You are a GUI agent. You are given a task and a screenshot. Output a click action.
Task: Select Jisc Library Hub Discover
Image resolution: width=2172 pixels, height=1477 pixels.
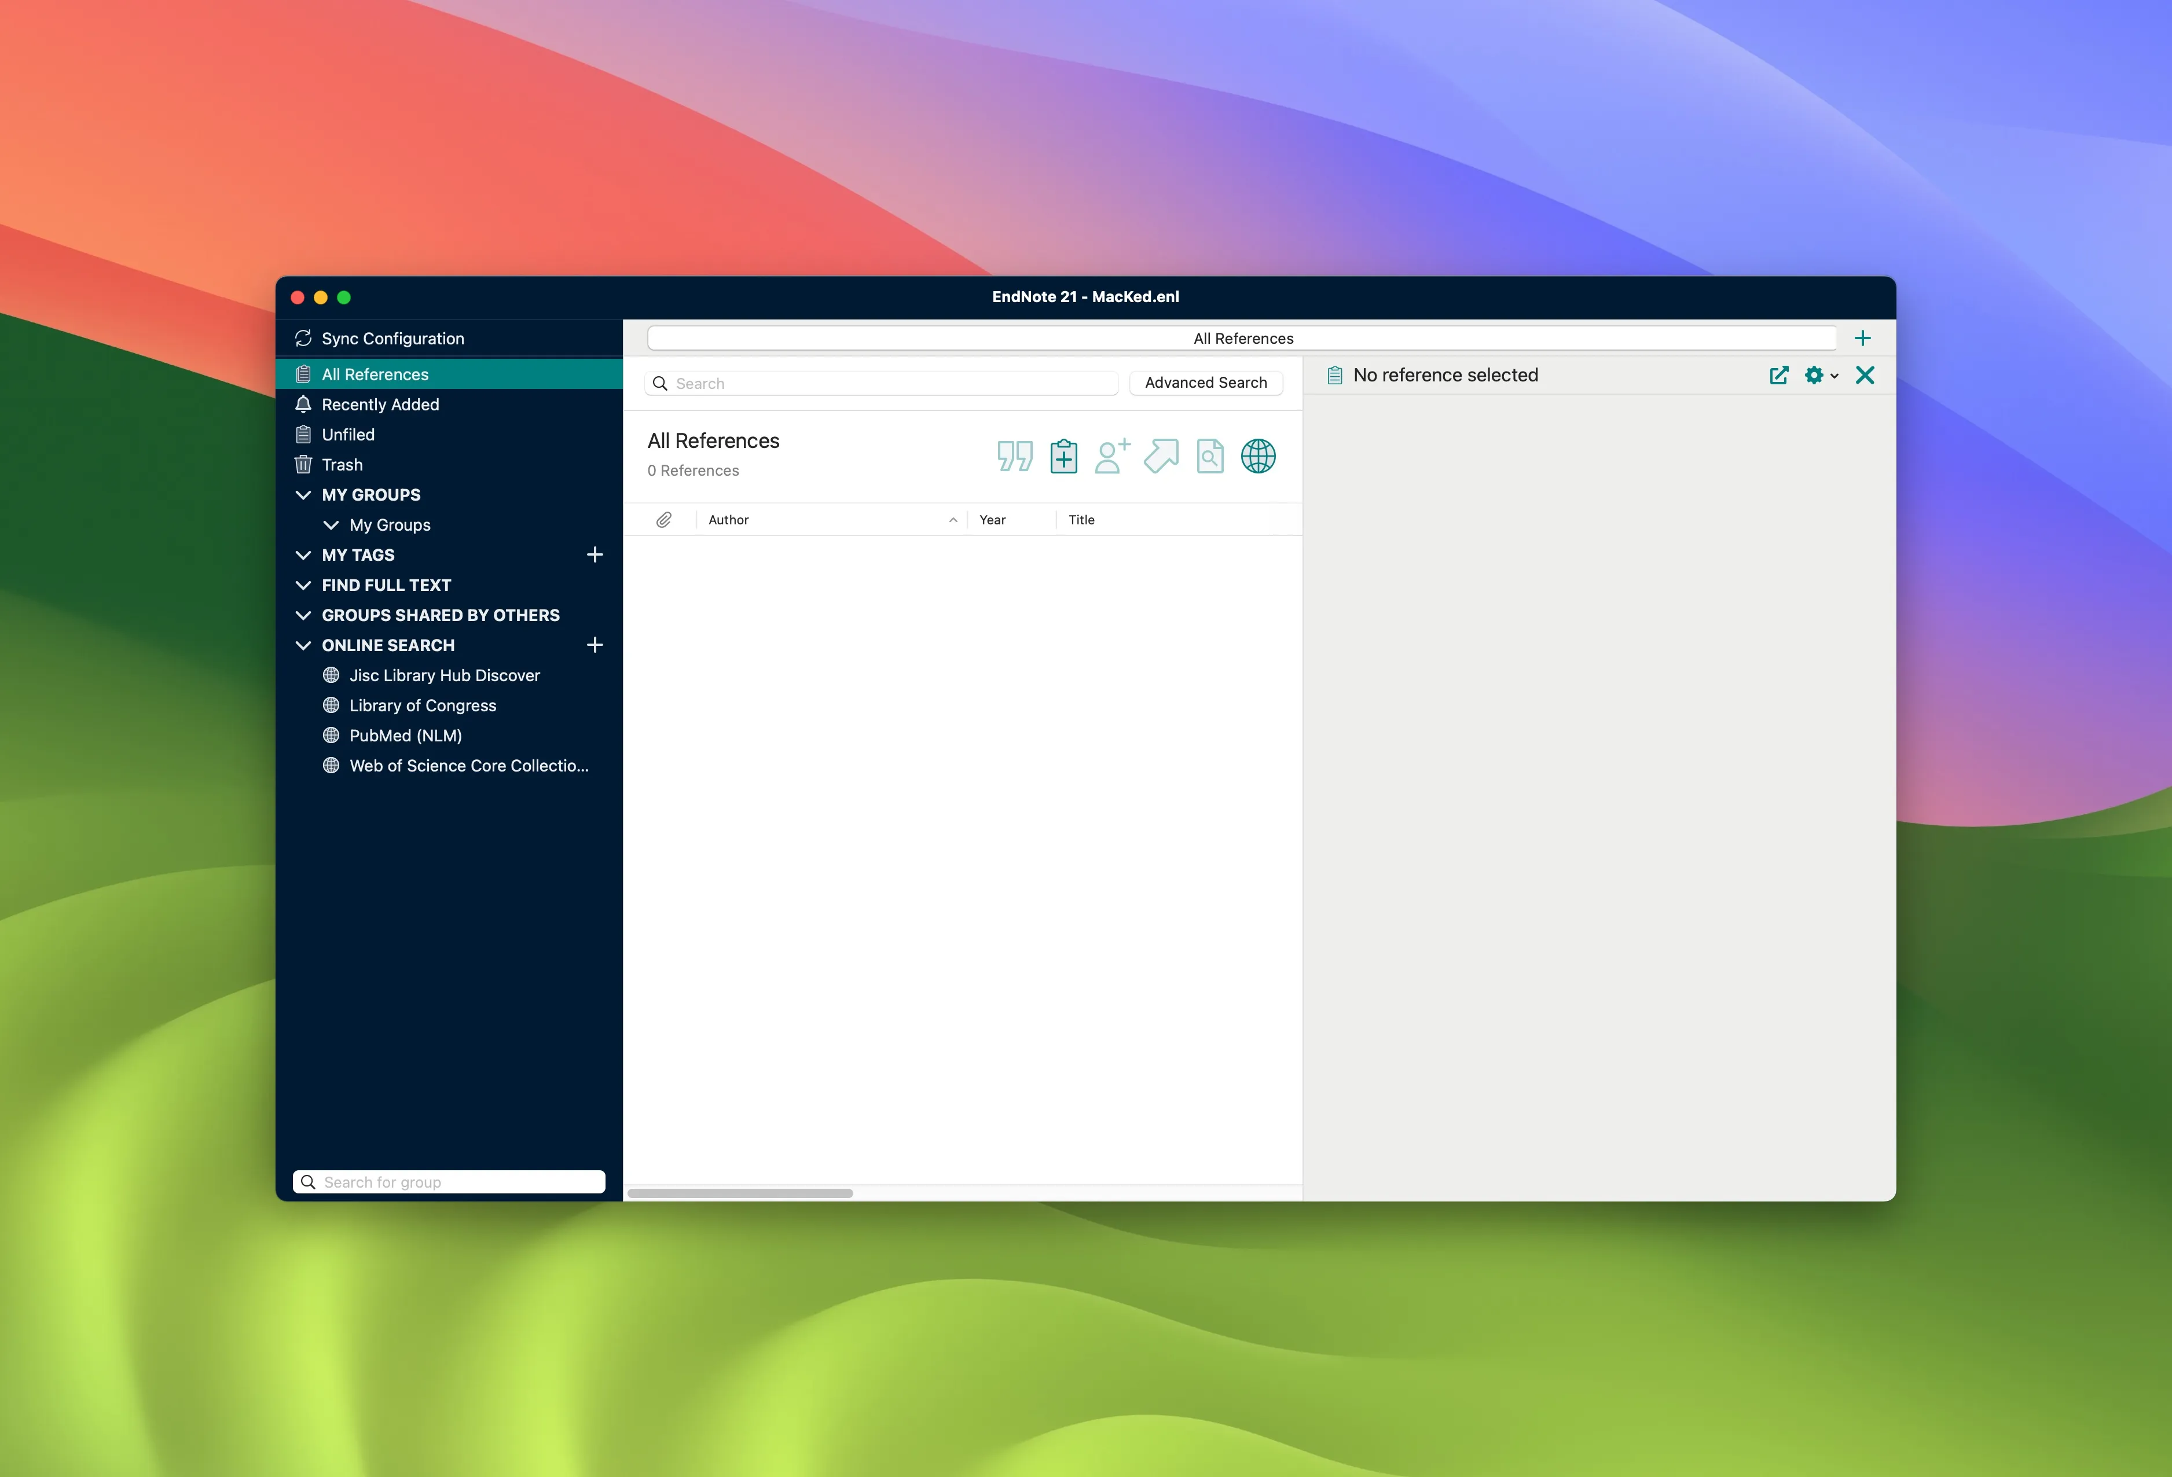tap(449, 675)
